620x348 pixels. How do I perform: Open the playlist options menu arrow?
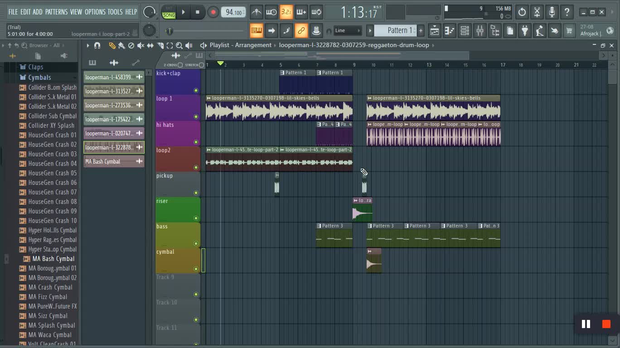pos(88,45)
